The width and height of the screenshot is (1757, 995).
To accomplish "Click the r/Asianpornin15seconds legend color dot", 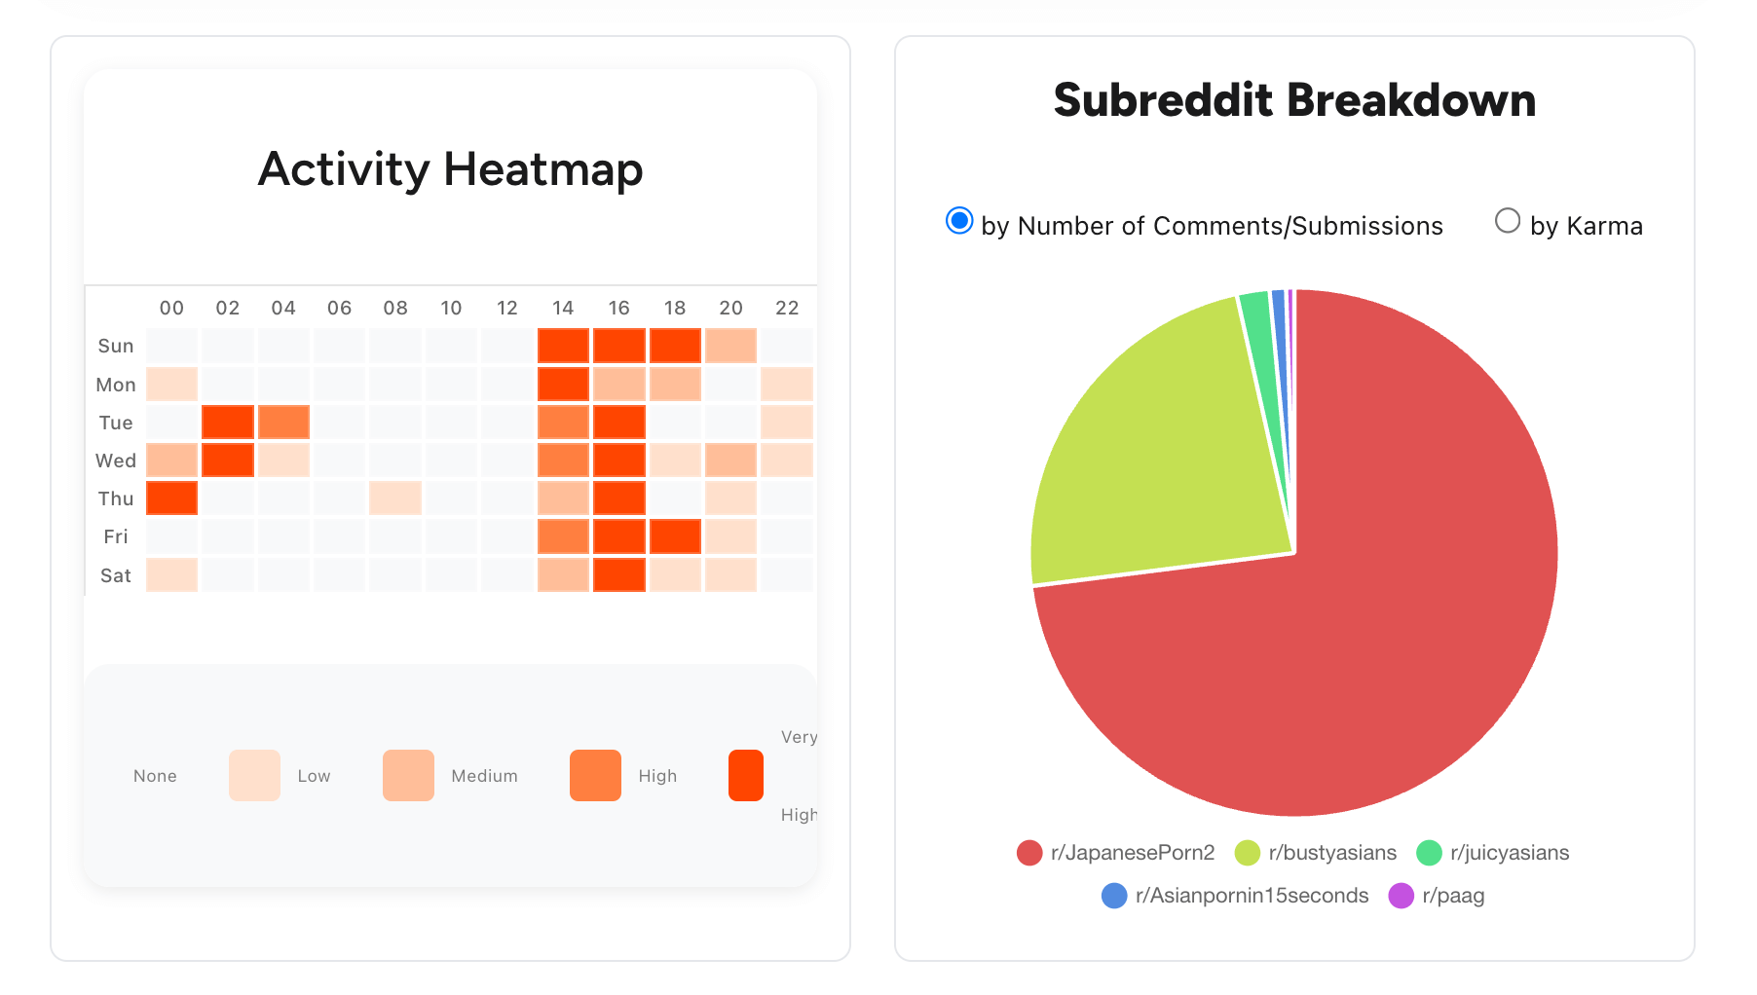I will (1113, 895).
